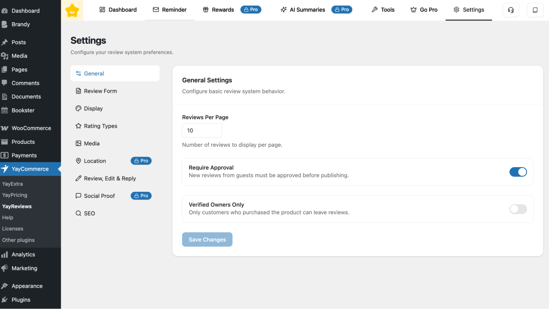Click the mobile device preview icon
Screen dimensions: 549x309
(x=535, y=10)
